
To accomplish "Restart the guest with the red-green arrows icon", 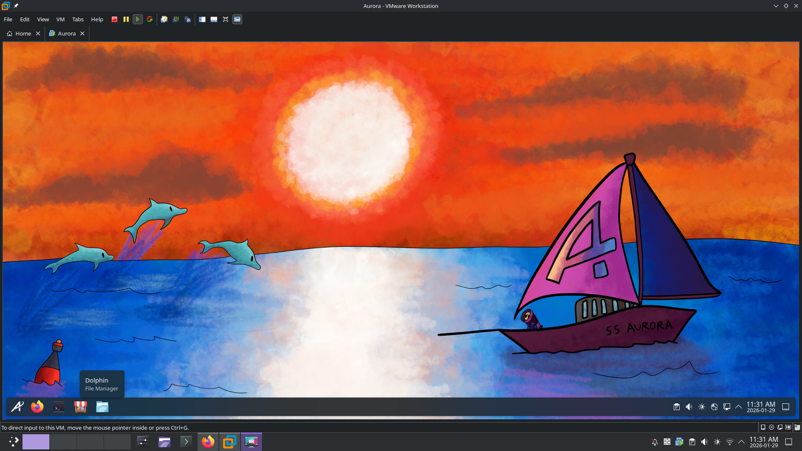I will pos(150,19).
